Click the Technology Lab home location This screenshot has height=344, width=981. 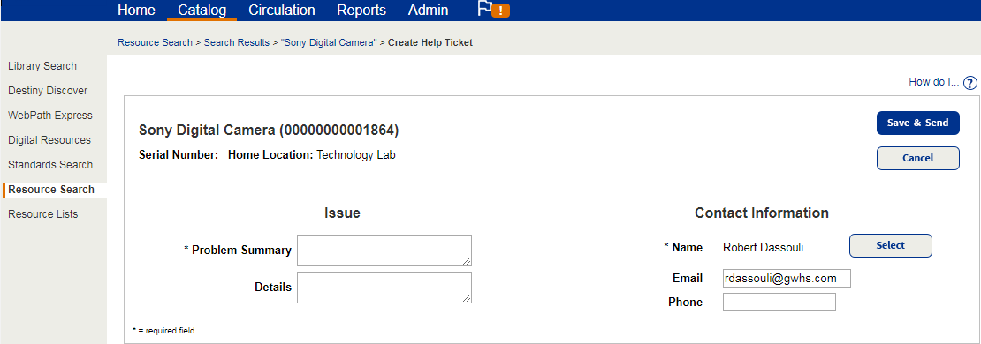(356, 155)
